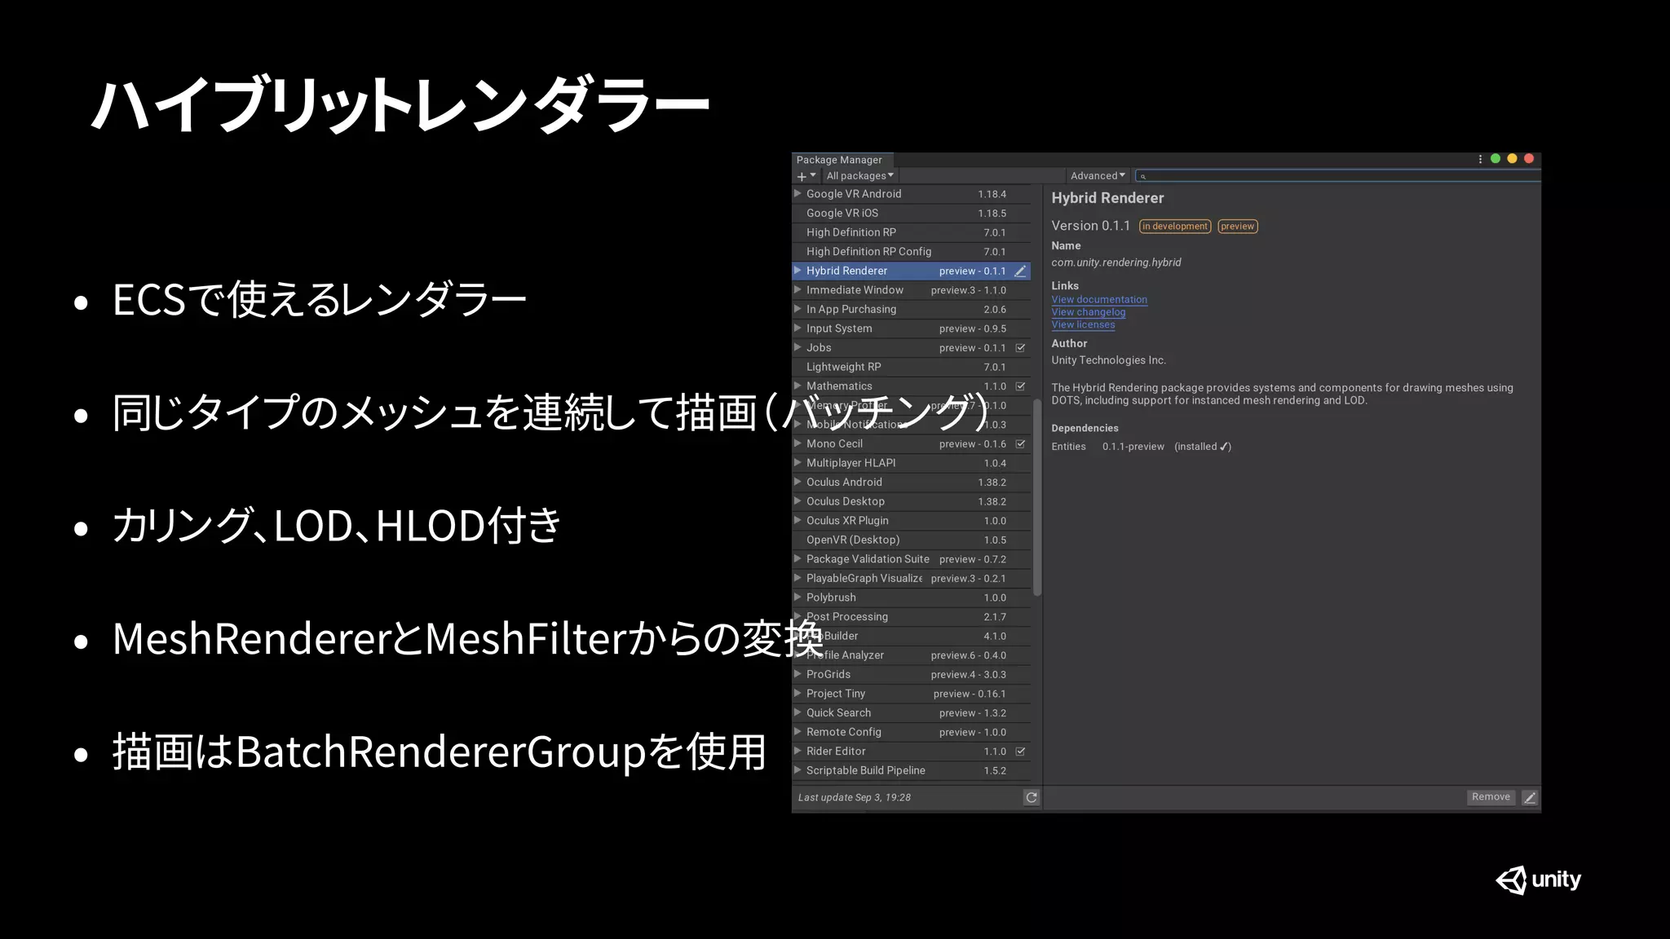Select the Hybrid Renderer package row
This screenshot has height=939, width=1670.
pos(912,271)
